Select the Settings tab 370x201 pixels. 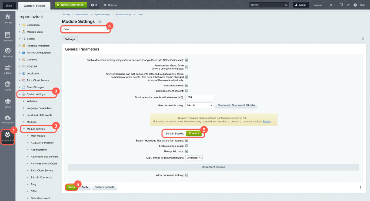70,39
